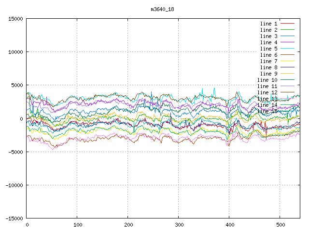This screenshot has width=309, height=231.
Task: Click the 100 x-axis tick label
Action: 77,224
